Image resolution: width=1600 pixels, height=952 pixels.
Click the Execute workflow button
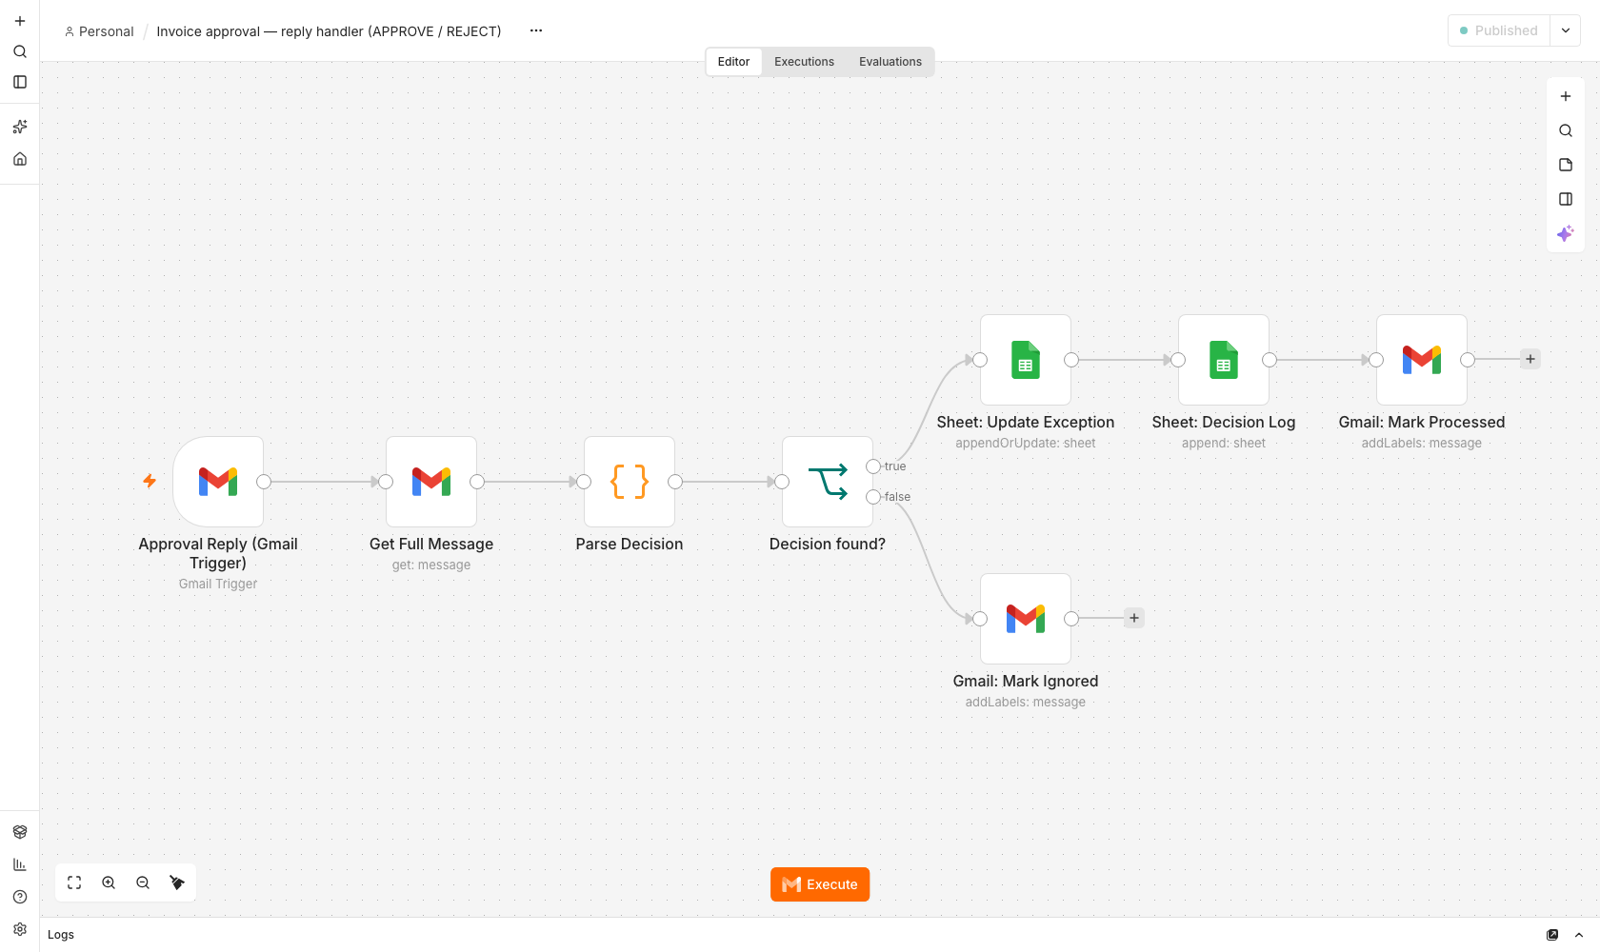coord(820,884)
